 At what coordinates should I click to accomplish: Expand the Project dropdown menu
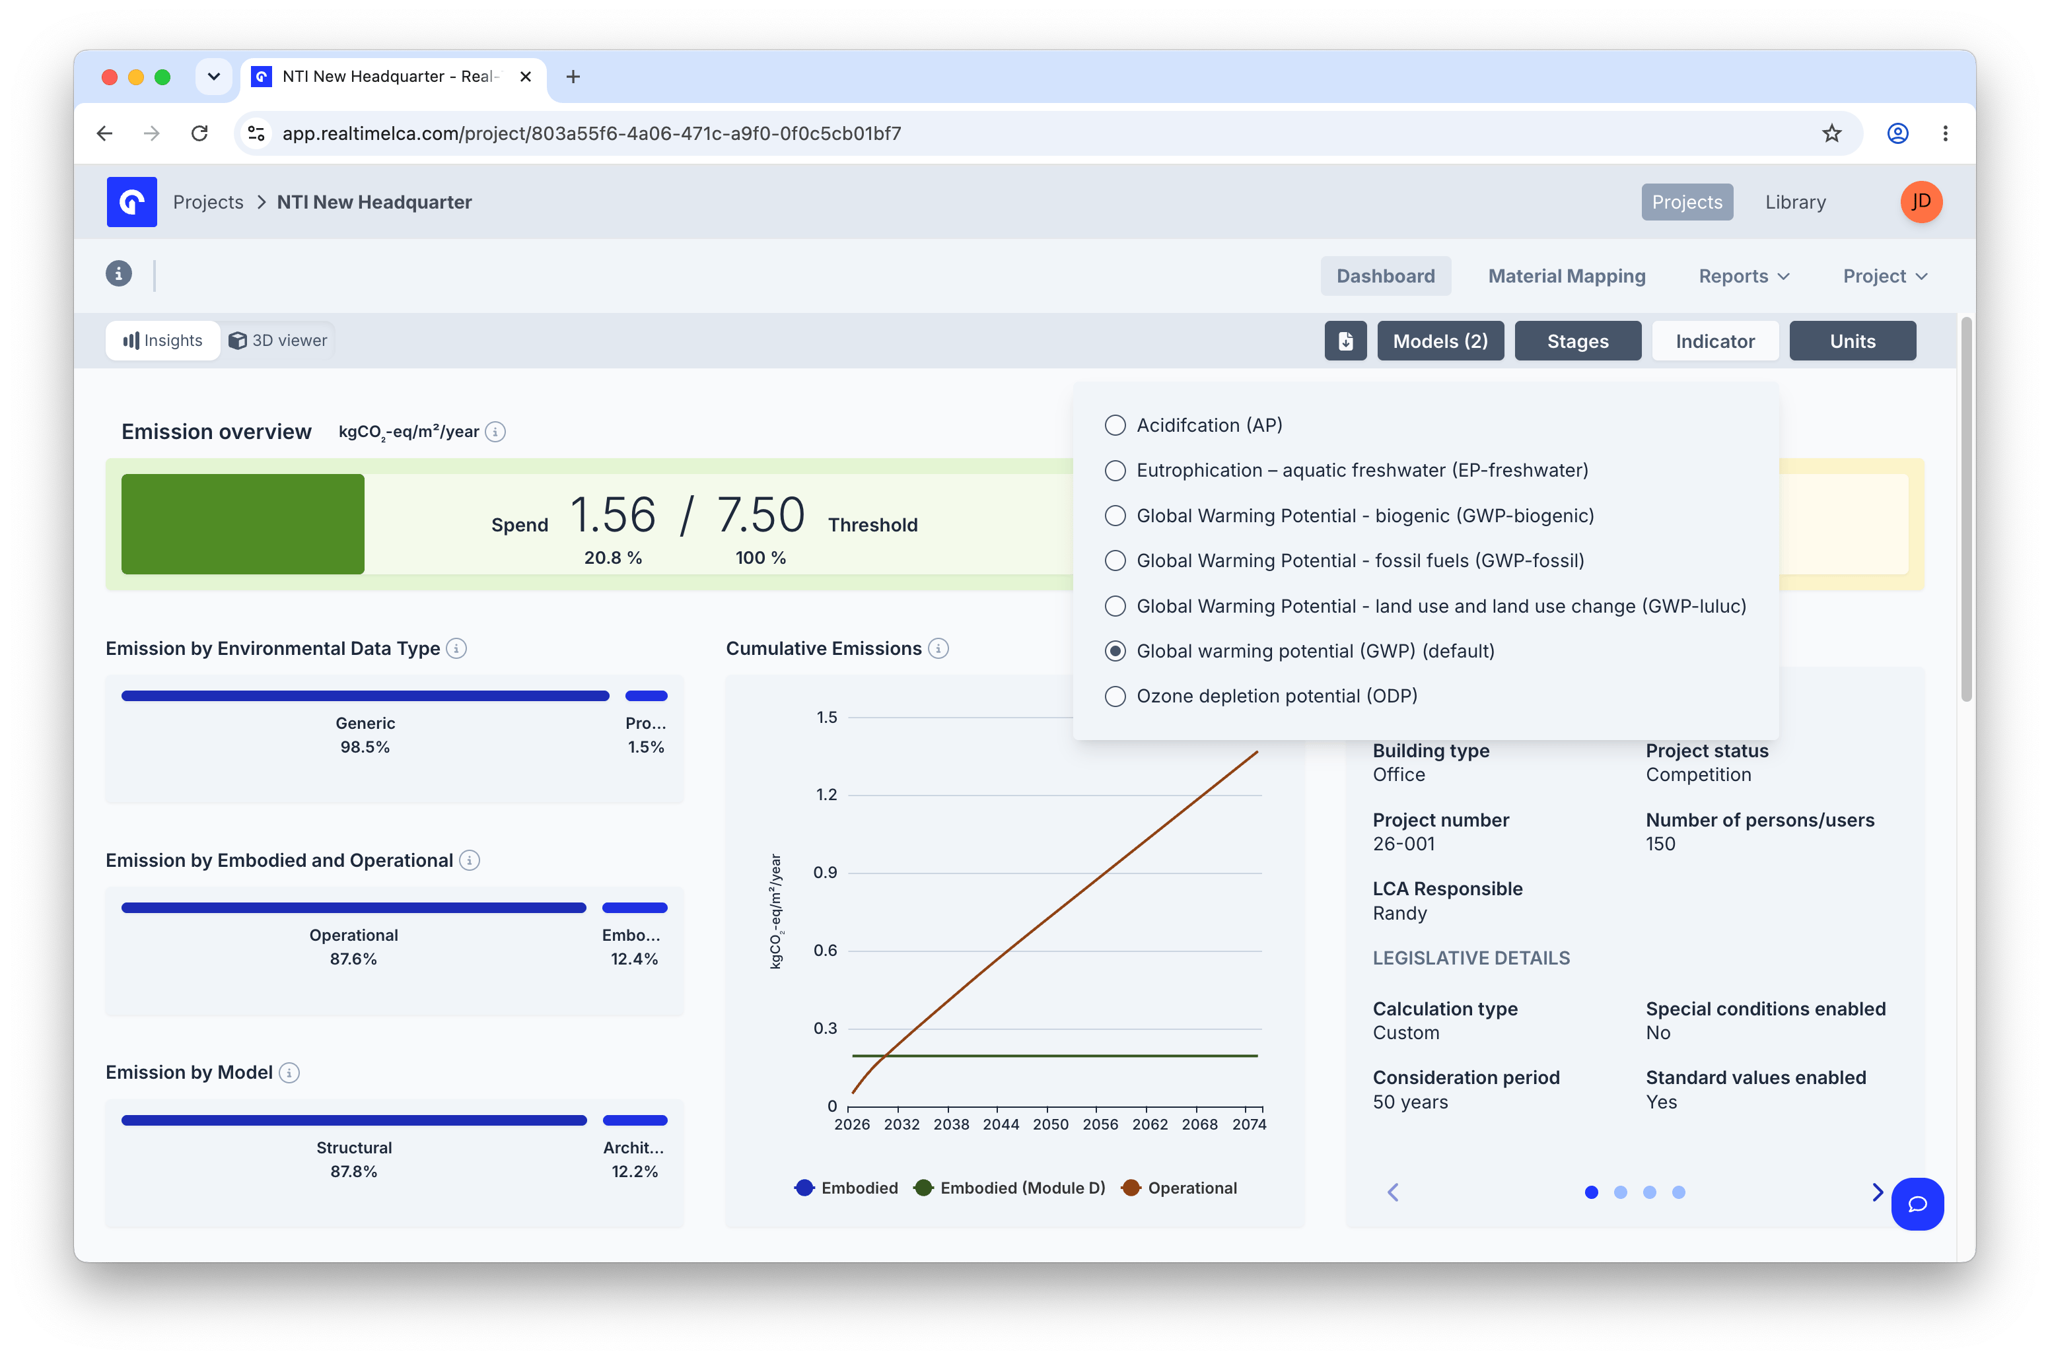tap(1884, 276)
